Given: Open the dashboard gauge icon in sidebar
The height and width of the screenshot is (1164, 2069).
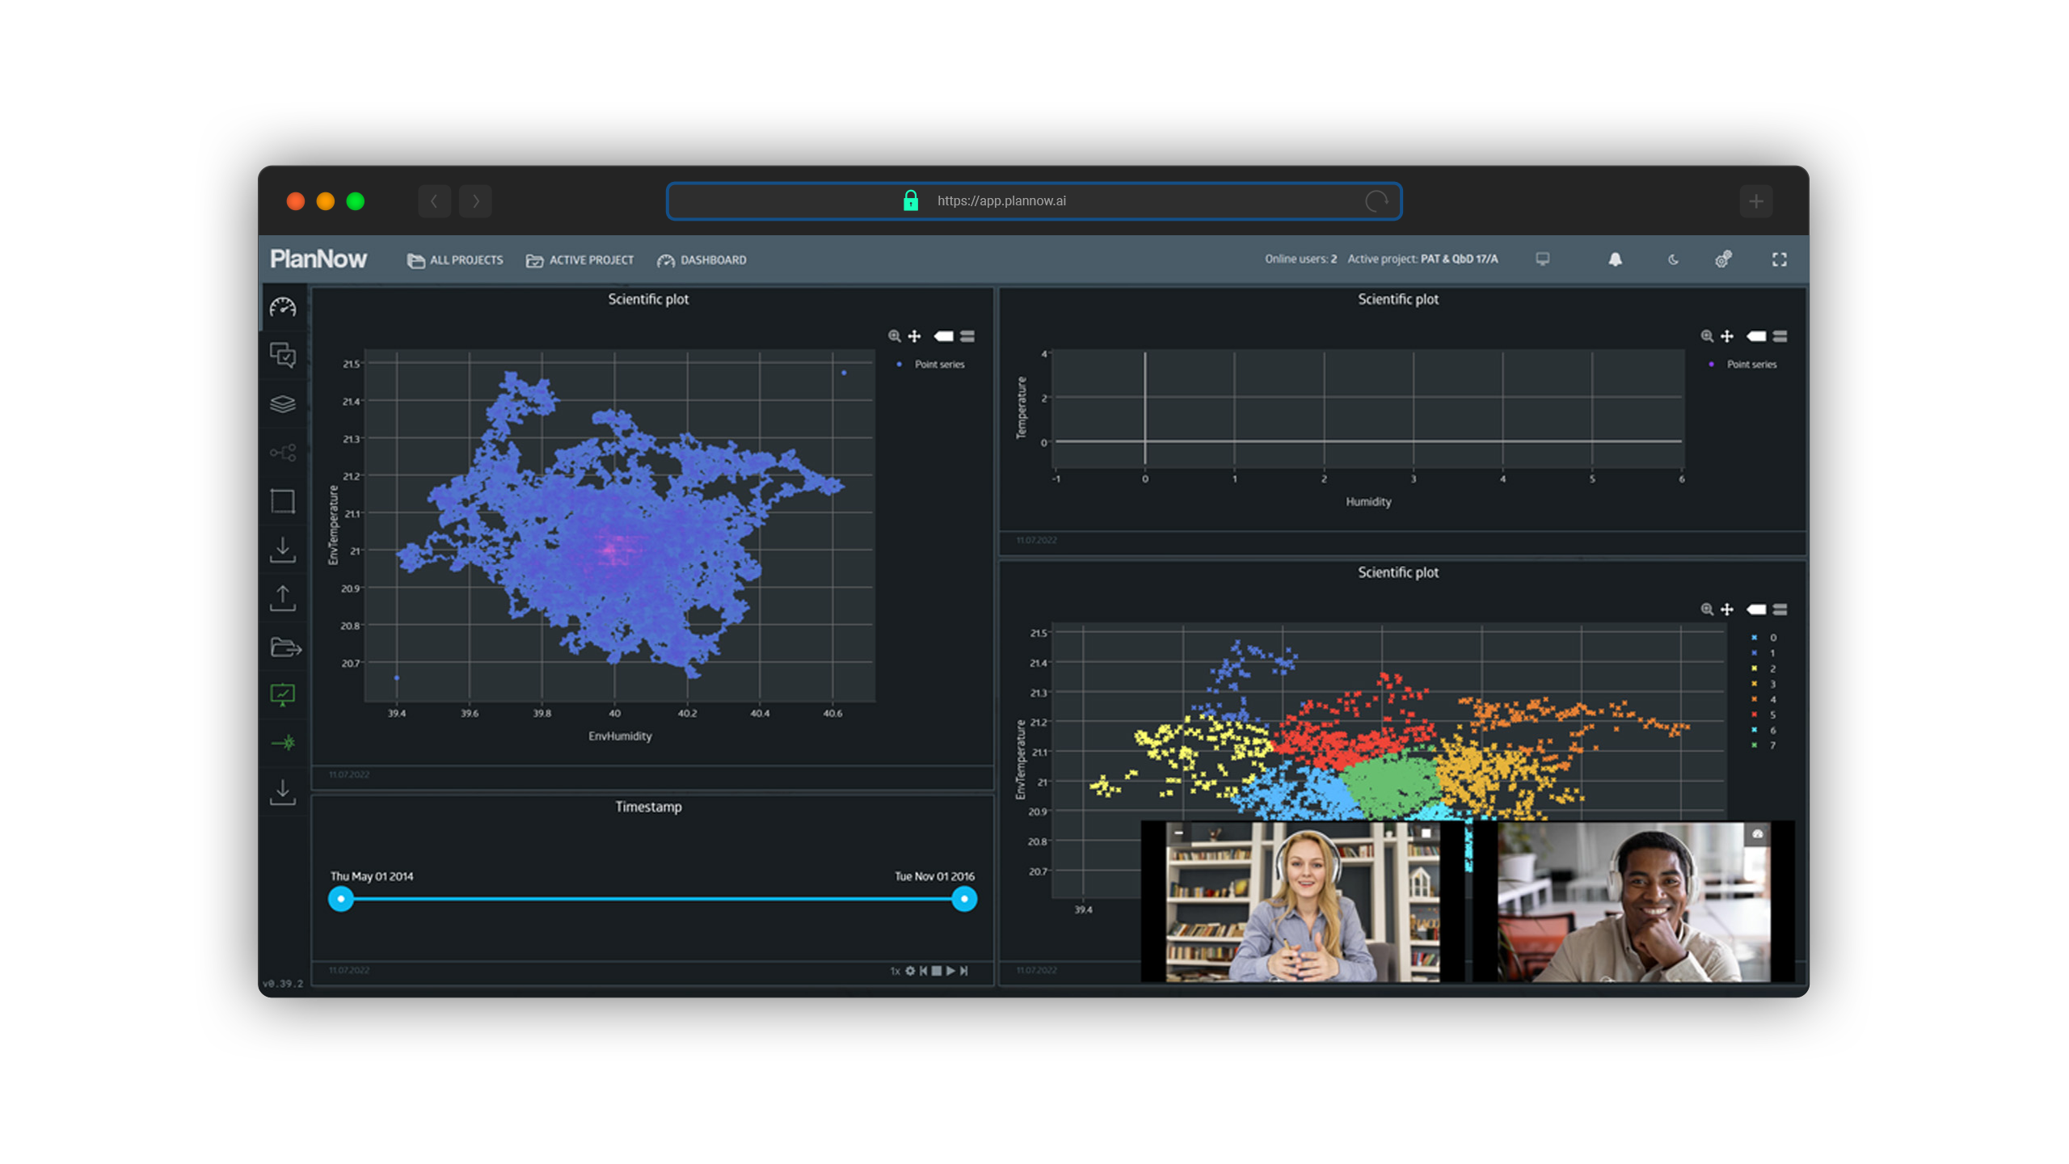Looking at the screenshot, I should coord(283,307).
